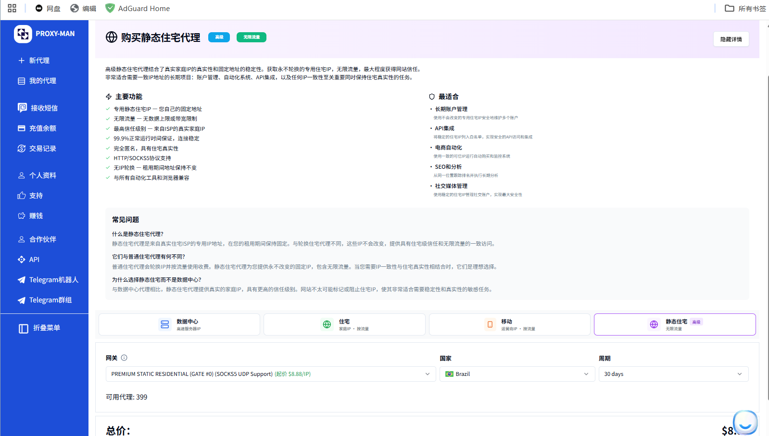The height and width of the screenshot is (436, 769).
Task: Switch to the 数据中心 proxy tab
Action: click(179, 324)
